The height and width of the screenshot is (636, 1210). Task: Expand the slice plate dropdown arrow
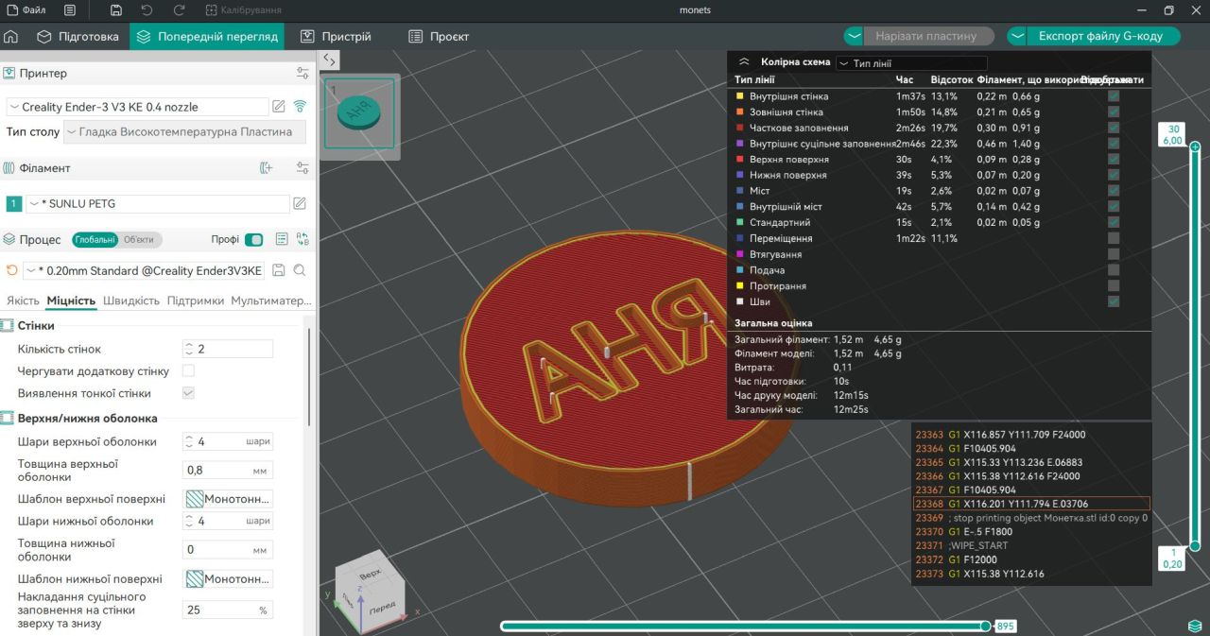point(854,36)
